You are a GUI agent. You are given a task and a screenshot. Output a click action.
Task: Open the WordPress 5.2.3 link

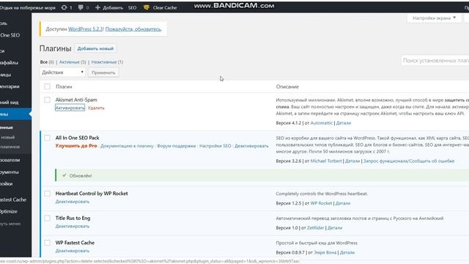86,29
